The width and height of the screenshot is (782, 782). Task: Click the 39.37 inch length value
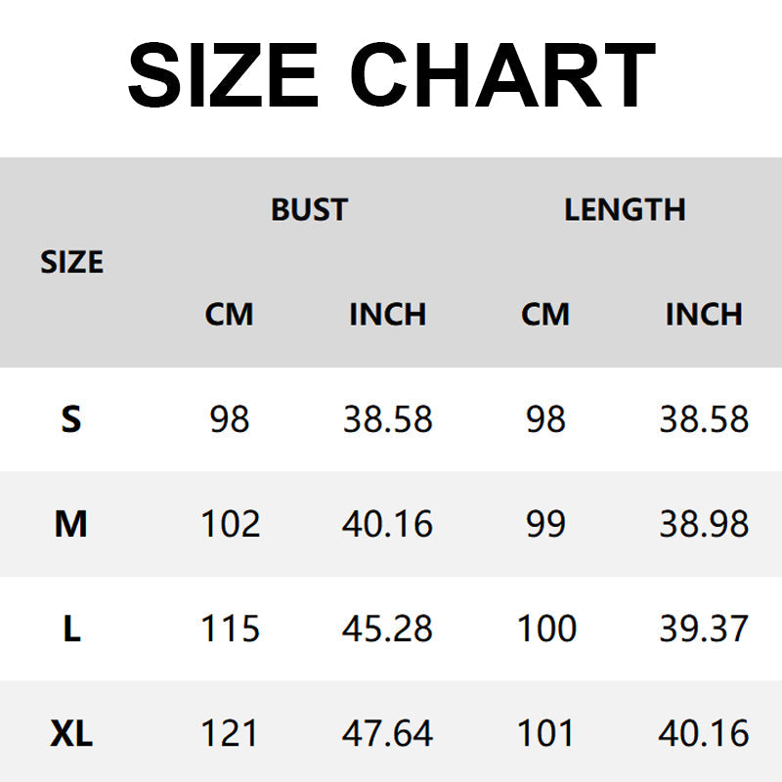pyautogui.click(x=704, y=629)
